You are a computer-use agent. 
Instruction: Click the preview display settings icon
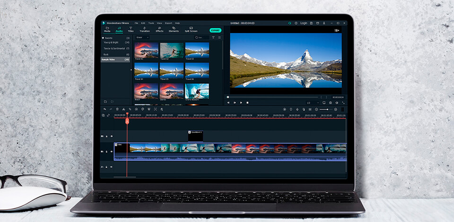(x=324, y=102)
